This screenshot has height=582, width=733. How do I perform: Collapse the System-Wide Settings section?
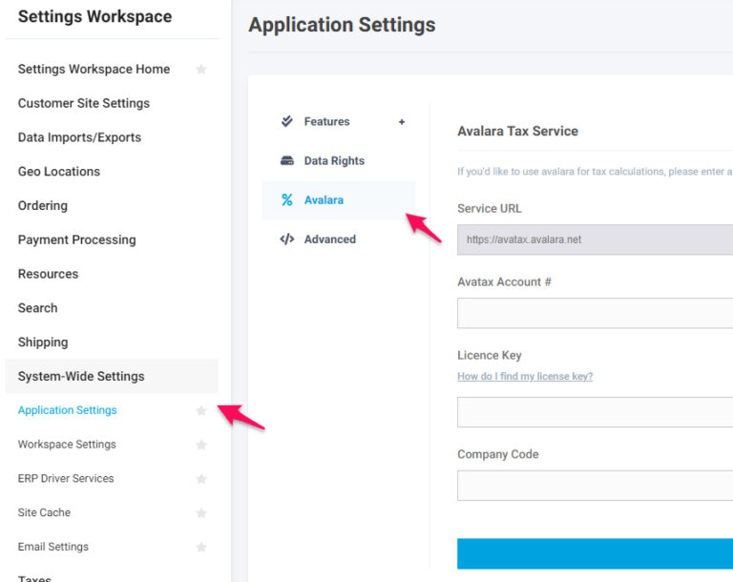coord(112,376)
